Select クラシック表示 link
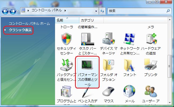 coord(20,30)
